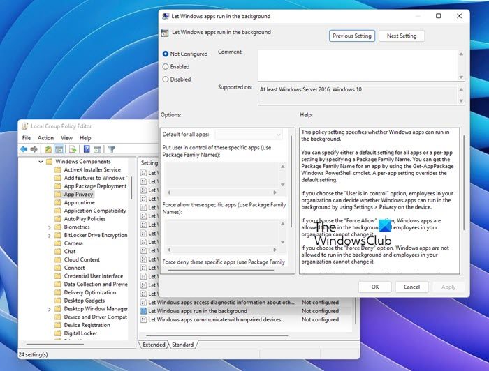Open the Default for all apps dropdown
Viewport: 489px width, 371px height.
click(249, 134)
